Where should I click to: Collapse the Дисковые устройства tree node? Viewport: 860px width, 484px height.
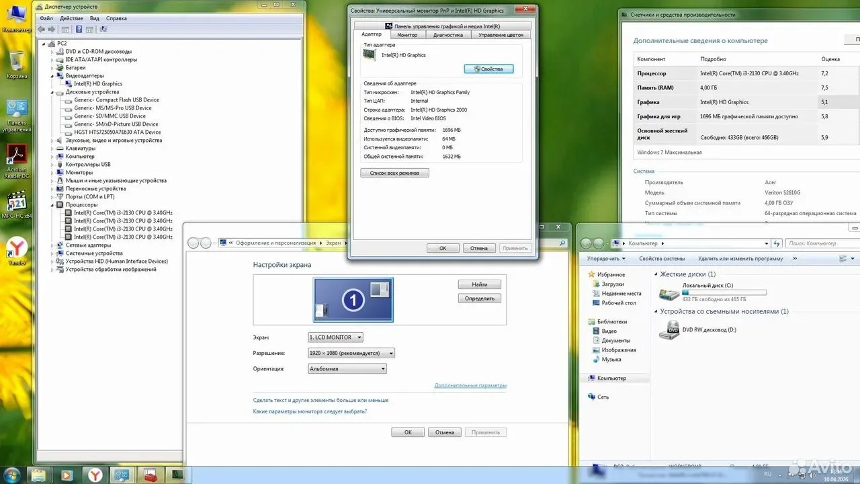point(52,92)
